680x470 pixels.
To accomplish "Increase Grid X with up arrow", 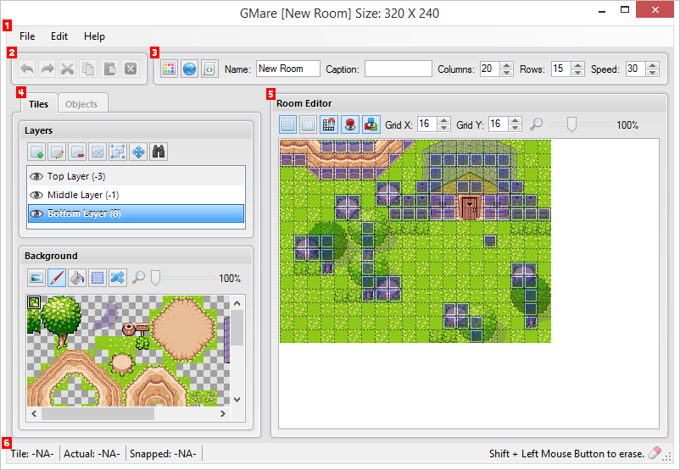I will click(x=443, y=120).
